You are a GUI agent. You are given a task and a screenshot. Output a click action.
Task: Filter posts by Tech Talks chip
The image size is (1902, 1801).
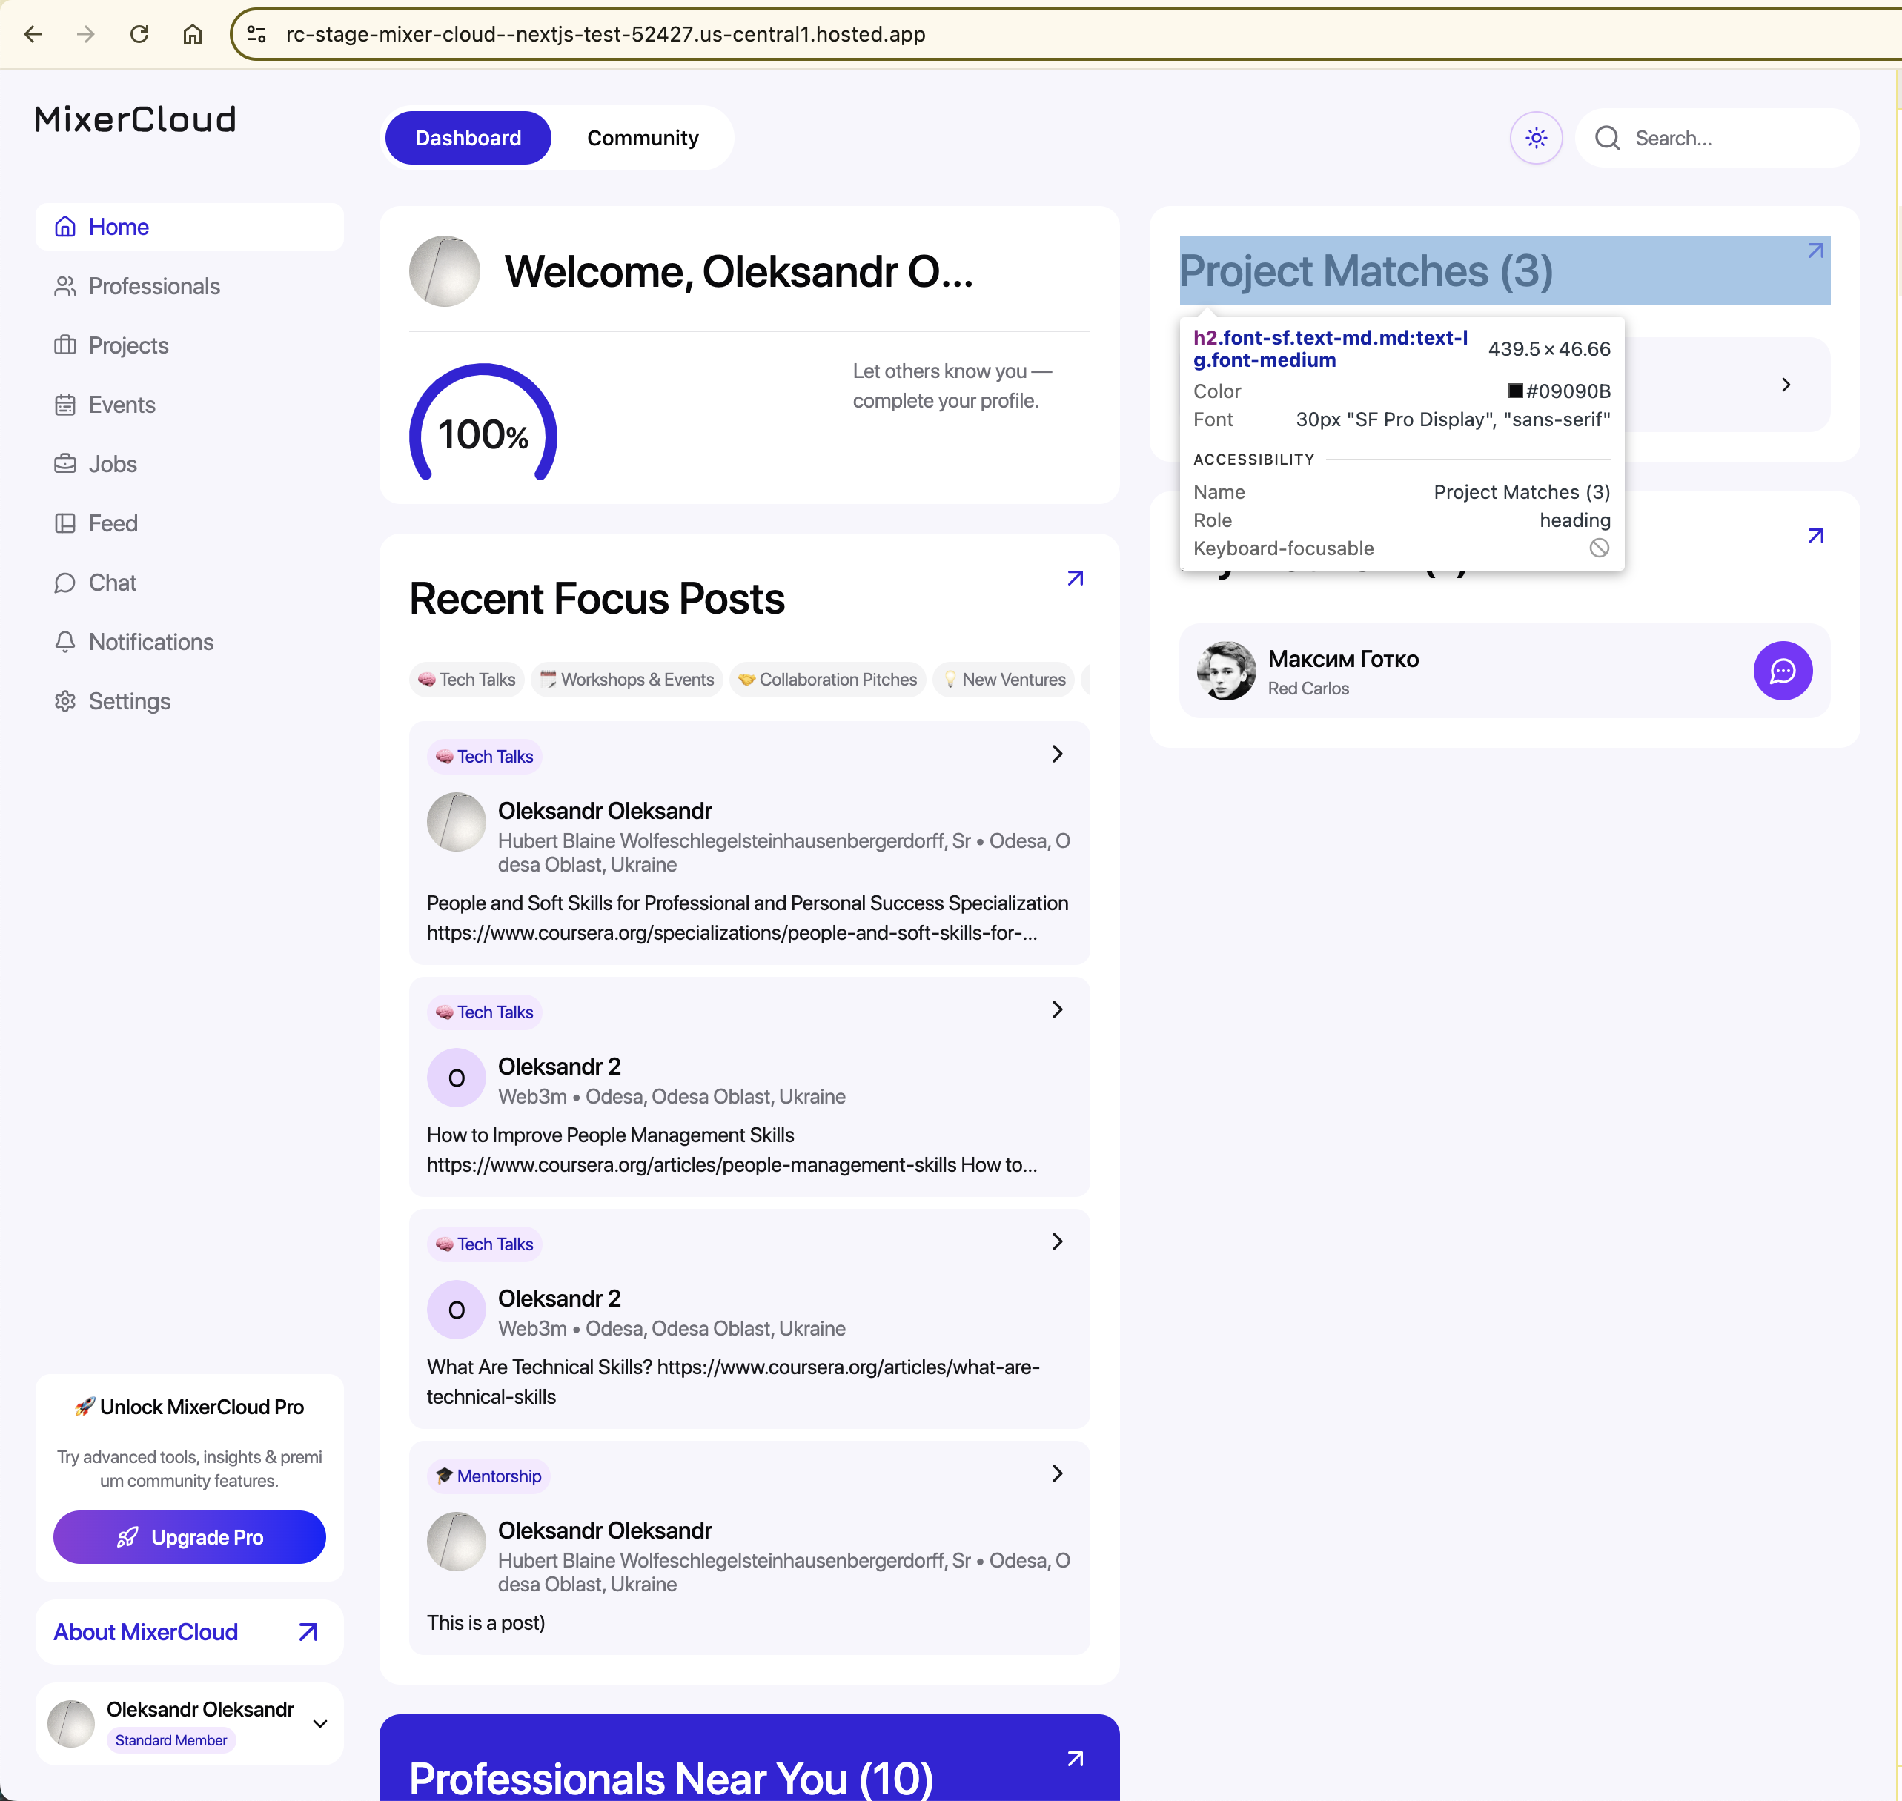467,680
